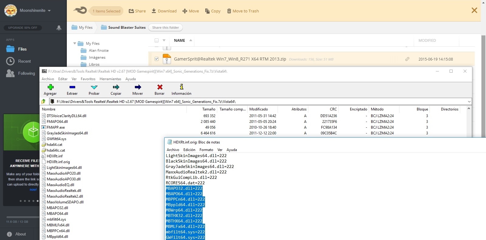Open Herramientas menu in 7-Zip
Viewport: 486px width, 240px height.
pos(110,79)
